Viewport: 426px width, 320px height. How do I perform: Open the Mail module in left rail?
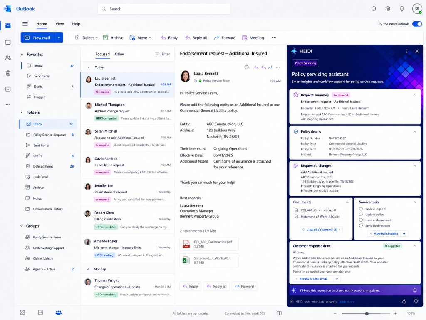point(8,26)
